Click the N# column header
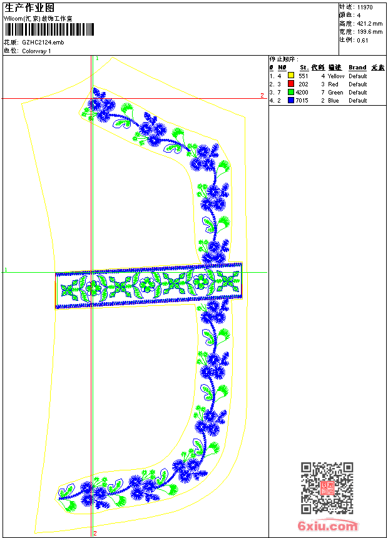Screen dimensions: 388x538 pos(282,68)
